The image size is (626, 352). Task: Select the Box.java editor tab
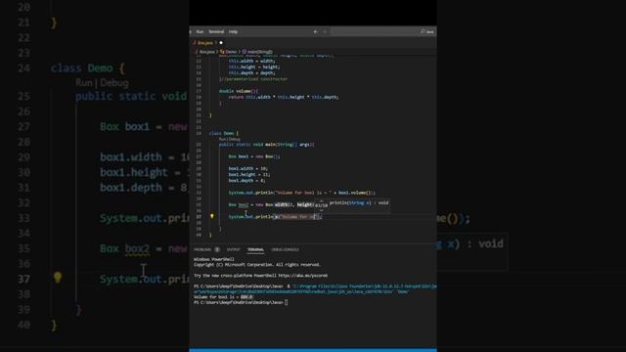click(x=205, y=43)
